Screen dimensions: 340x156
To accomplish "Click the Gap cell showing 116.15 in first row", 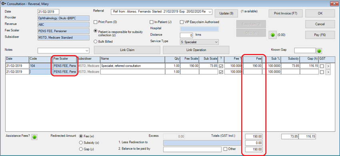I will pyautogui.click(x=309, y=66).
